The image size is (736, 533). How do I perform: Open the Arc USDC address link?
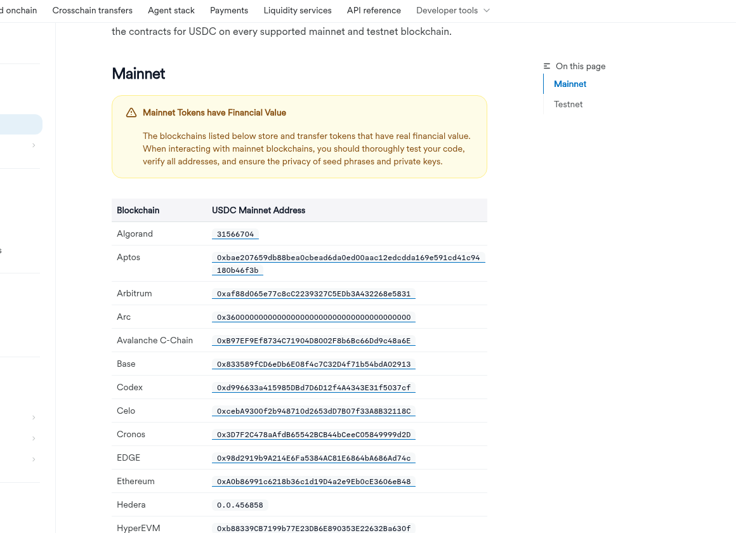[313, 317]
